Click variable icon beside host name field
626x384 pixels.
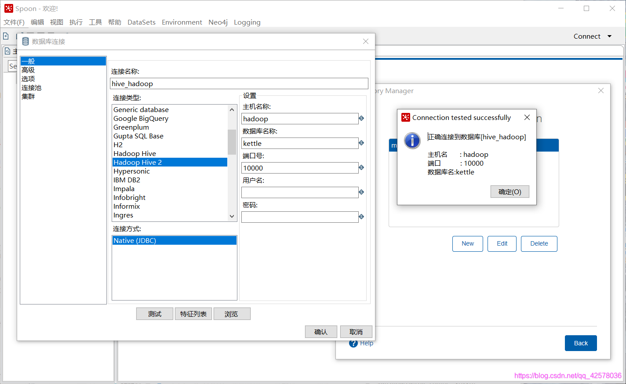(361, 118)
